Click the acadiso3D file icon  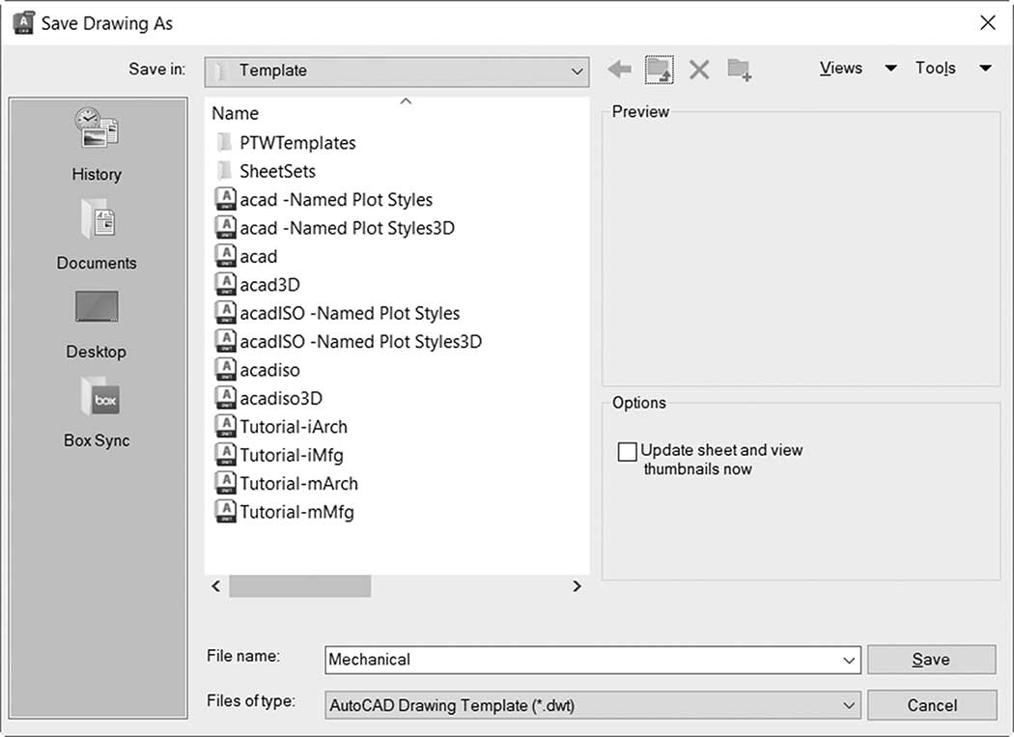(225, 398)
